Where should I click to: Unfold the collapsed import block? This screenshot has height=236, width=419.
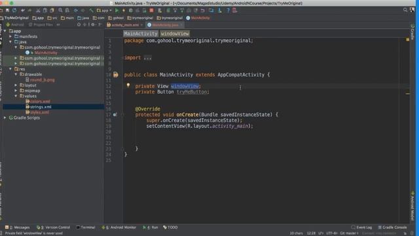click(147, 58)
